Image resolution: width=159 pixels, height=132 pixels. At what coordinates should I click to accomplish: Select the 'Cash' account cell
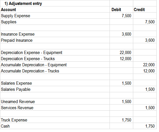tap(55, 126)
